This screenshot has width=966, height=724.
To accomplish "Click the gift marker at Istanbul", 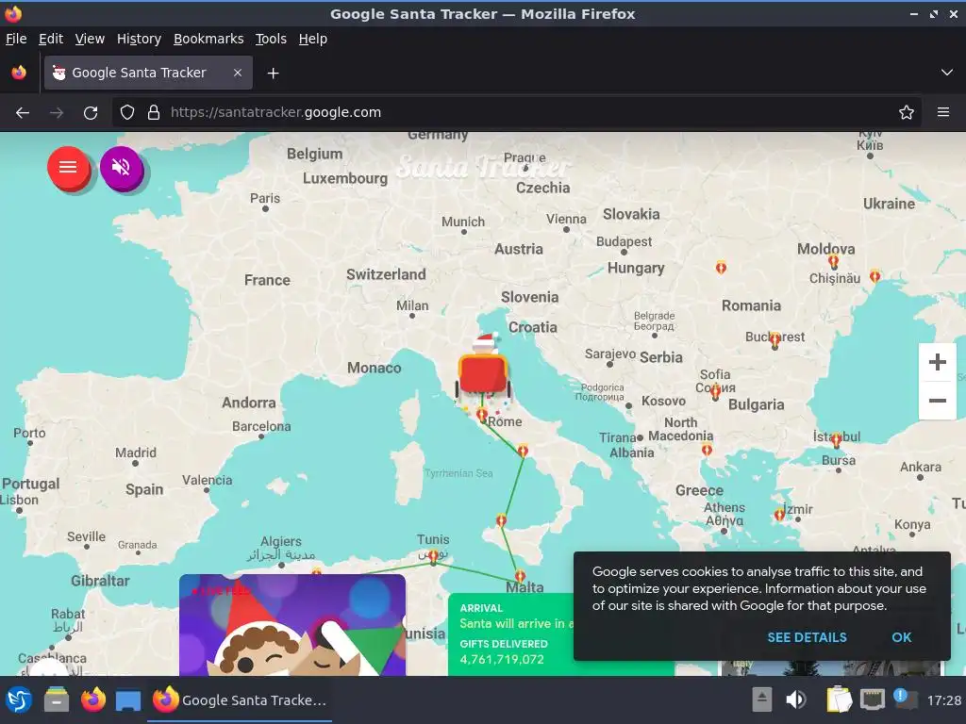I will [x=836, y=439].
